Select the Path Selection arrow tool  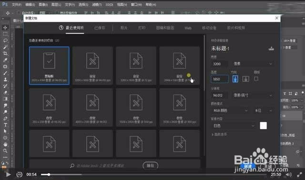point(5,132)
